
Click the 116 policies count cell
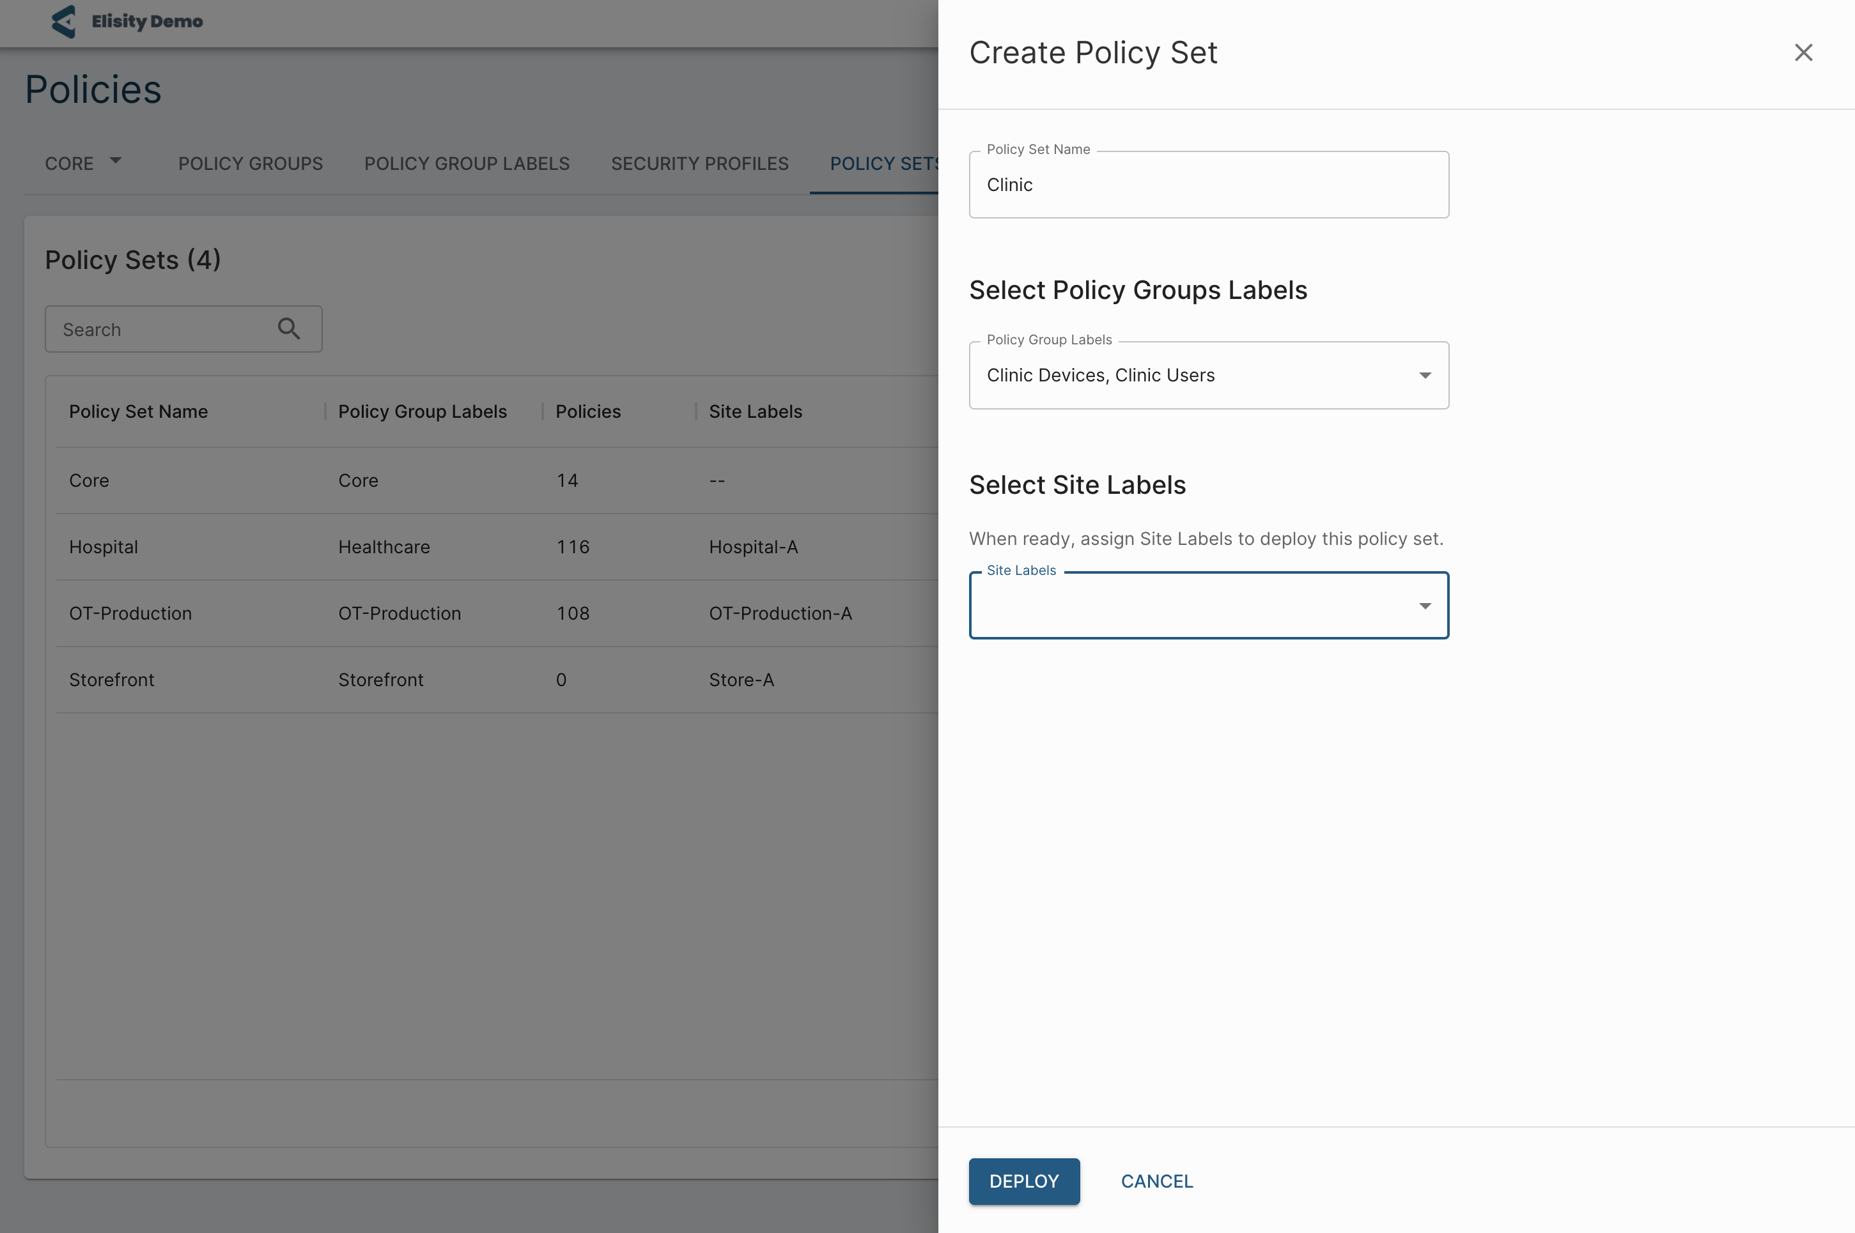click(x=573, y=546)
